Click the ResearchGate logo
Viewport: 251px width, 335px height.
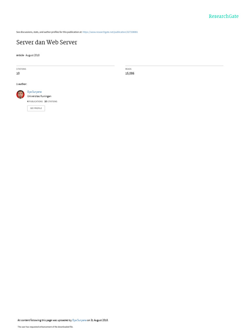pyautogui.click(x=224, y=16)
